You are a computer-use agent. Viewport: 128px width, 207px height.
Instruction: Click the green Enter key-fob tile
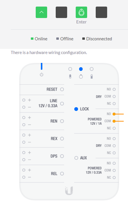pyautogui.click(x=81, y=12)
